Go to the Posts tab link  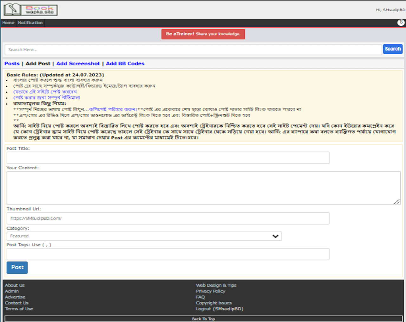click(x=12, y=64)
